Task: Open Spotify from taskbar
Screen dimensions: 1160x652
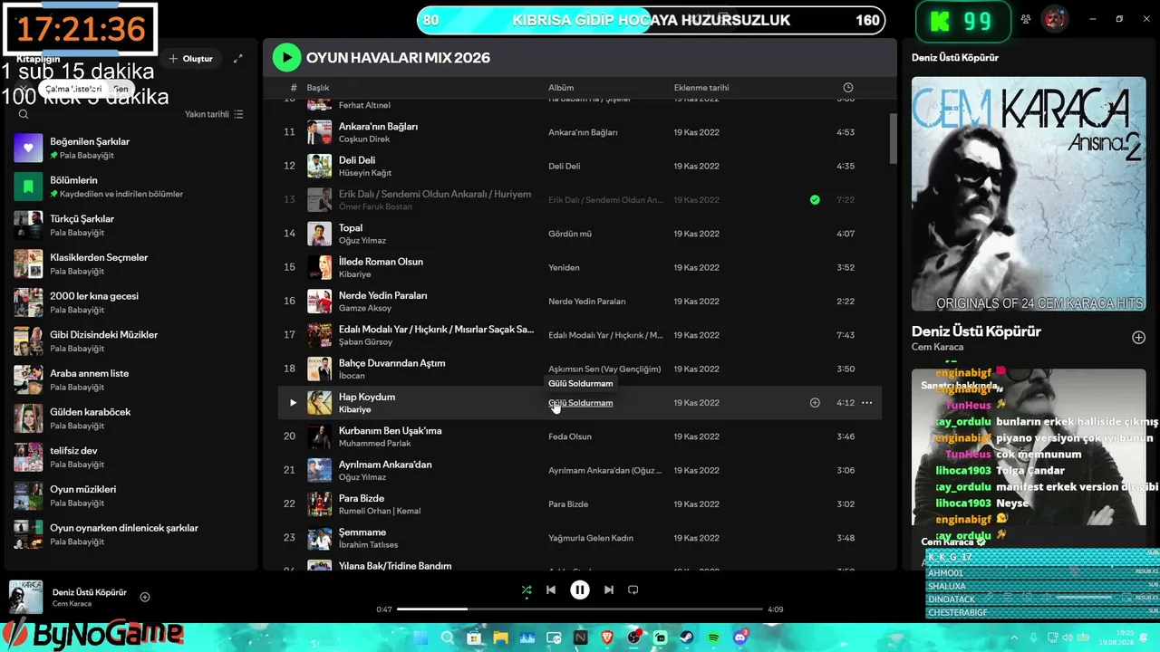Action: tap(714, 638)
